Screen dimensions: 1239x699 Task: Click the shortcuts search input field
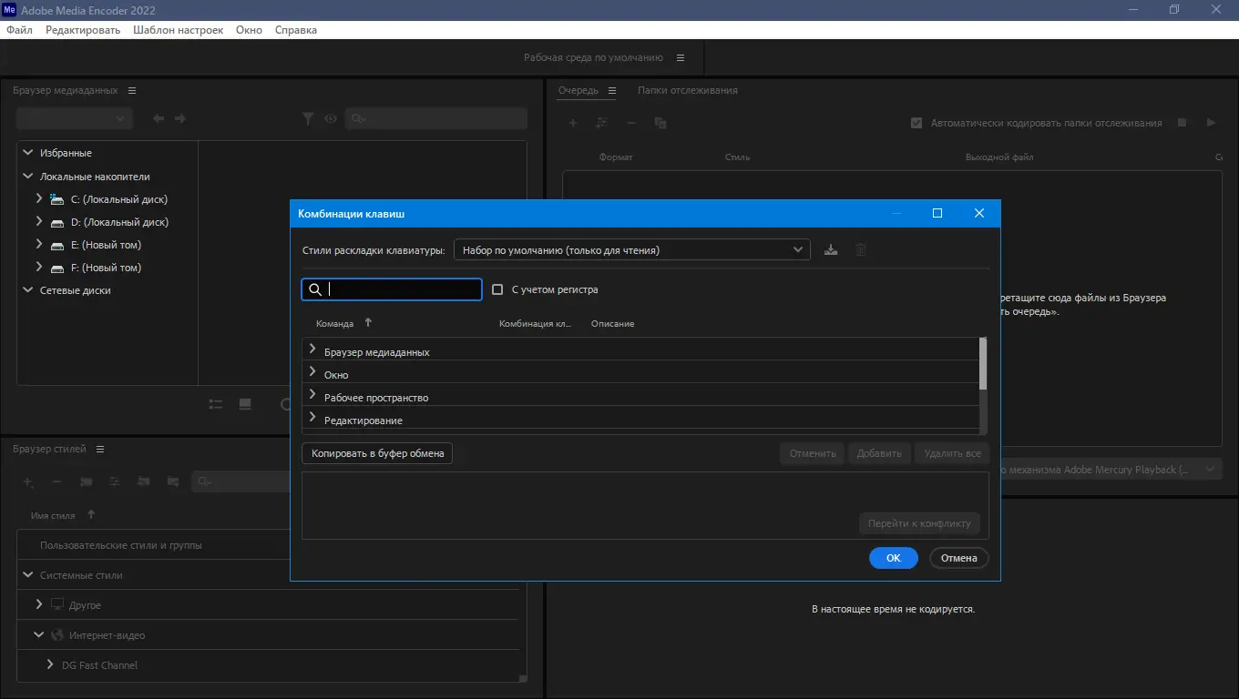pyautogui.click(x=392, y=289)
